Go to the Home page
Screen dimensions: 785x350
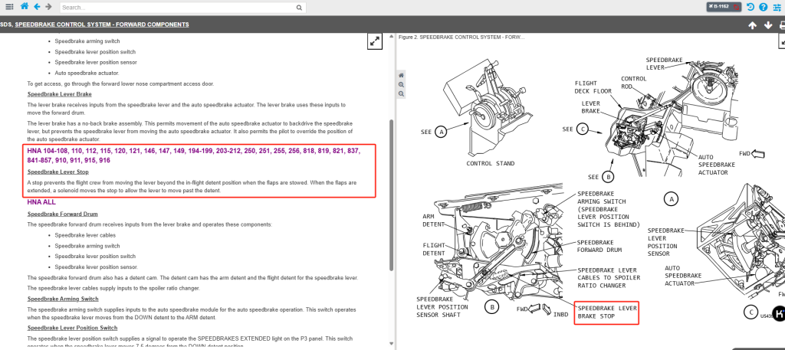click(24, 6)
